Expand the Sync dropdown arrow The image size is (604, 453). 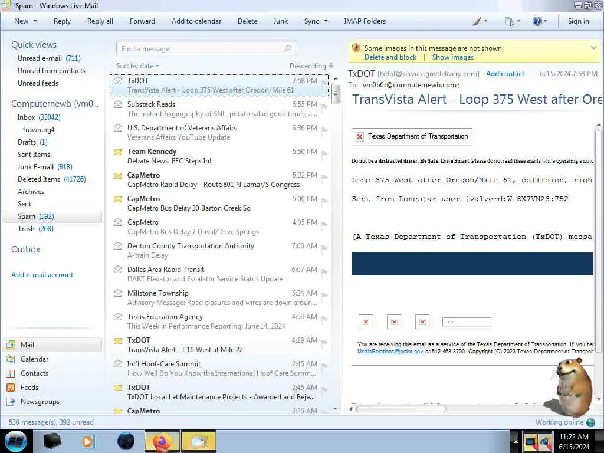click(x=326, y=21)
